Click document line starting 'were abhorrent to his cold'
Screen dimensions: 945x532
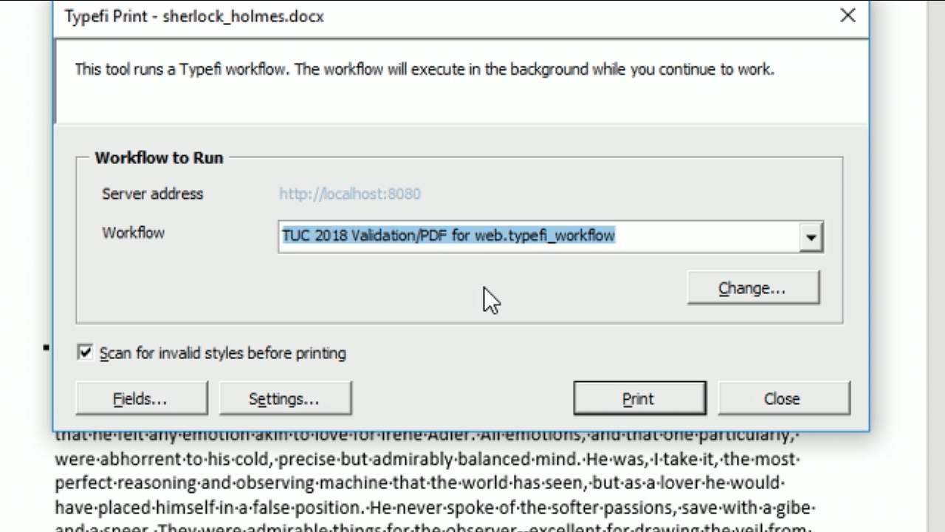click(x=427, y=460)
